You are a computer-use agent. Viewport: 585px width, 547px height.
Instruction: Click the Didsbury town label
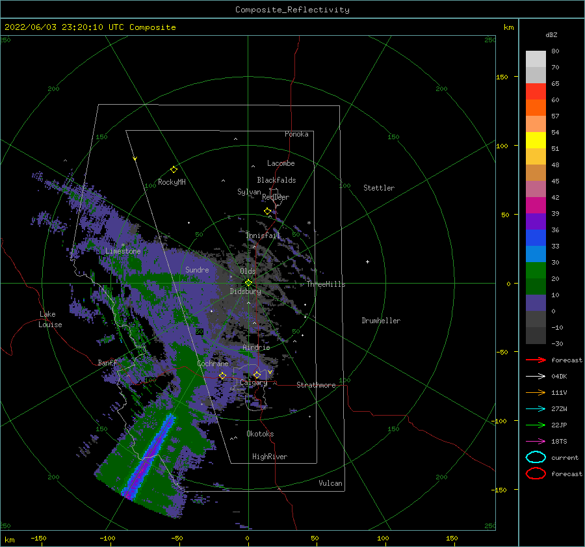[246, 291]
